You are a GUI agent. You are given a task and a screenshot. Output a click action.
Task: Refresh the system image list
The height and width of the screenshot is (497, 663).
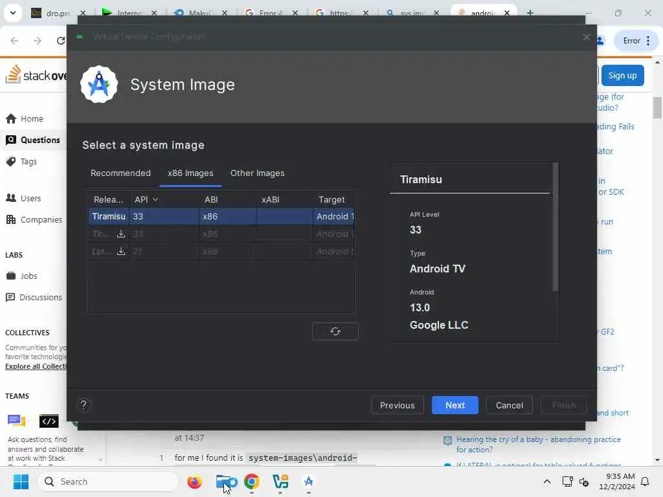335,331
